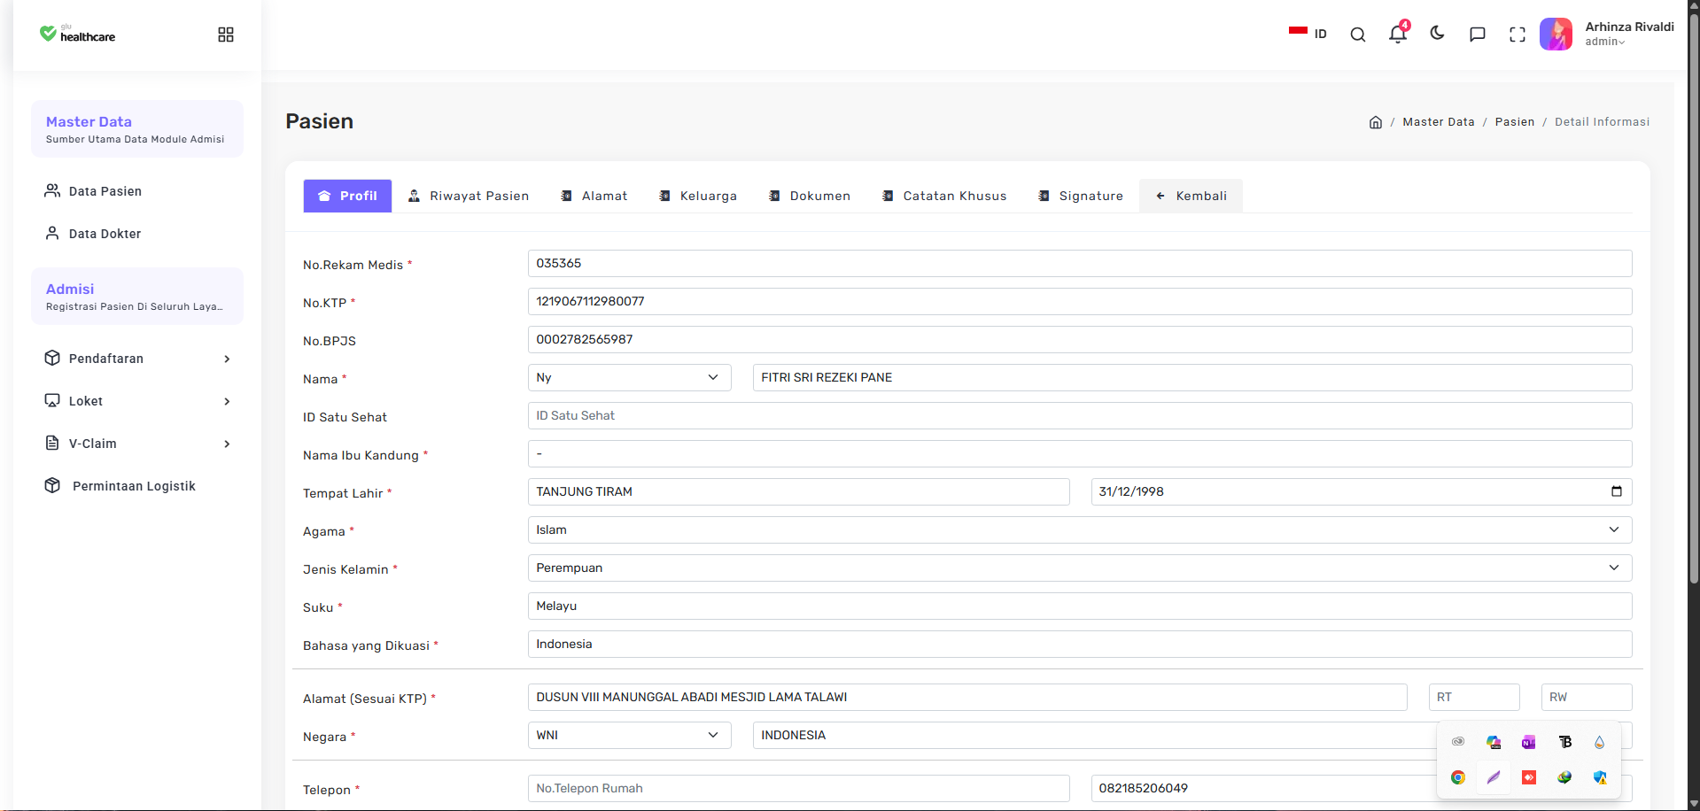The image size is (1700, 811).
Task: Open the sidebar grid menu icon
Action: pyautogui.click(x=226, y=35)
